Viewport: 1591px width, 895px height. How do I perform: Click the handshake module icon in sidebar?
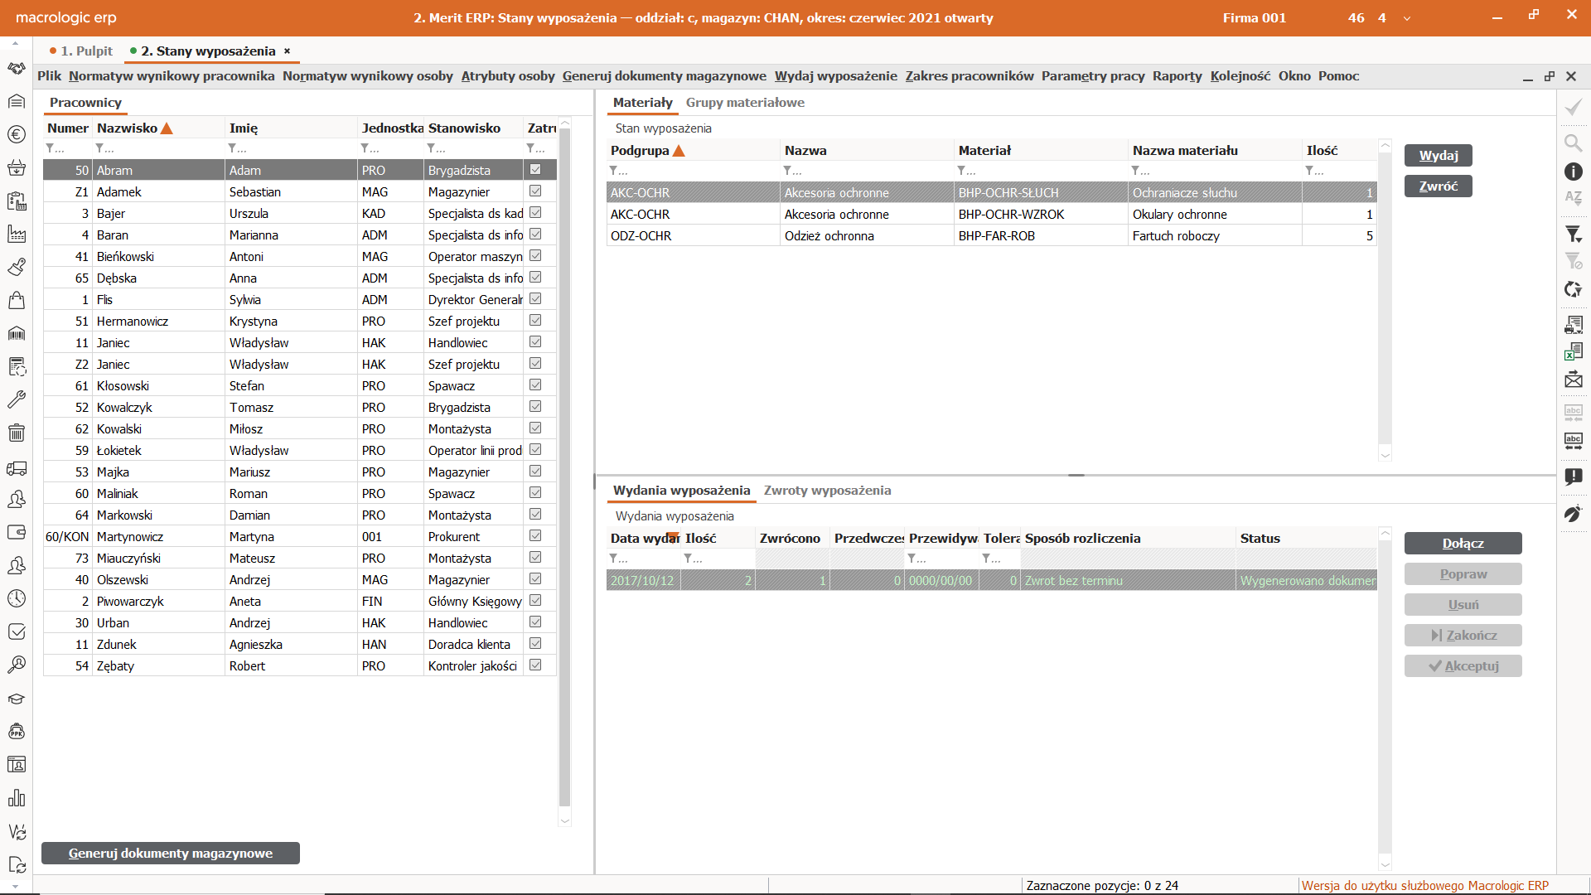coord(17,68)
